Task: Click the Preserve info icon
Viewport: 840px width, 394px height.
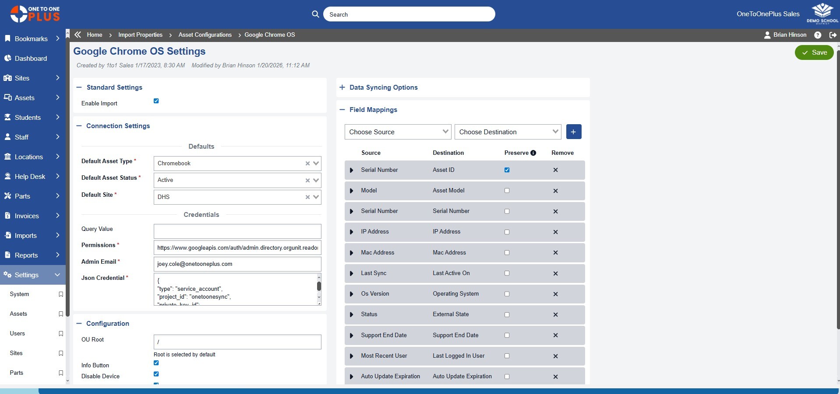Action: tap(533, 153)
